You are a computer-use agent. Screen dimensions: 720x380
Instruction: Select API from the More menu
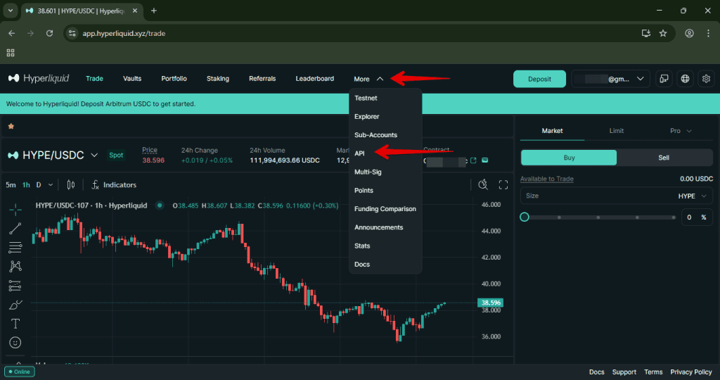tap(360, 153)
